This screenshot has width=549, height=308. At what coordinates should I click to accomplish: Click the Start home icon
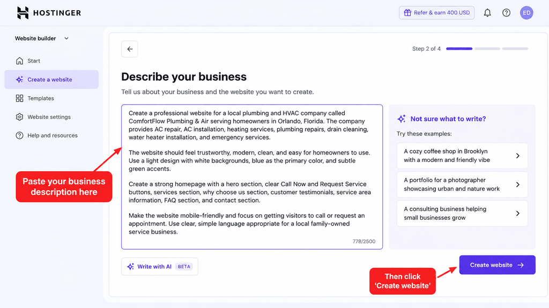click(x=20, y=61)
